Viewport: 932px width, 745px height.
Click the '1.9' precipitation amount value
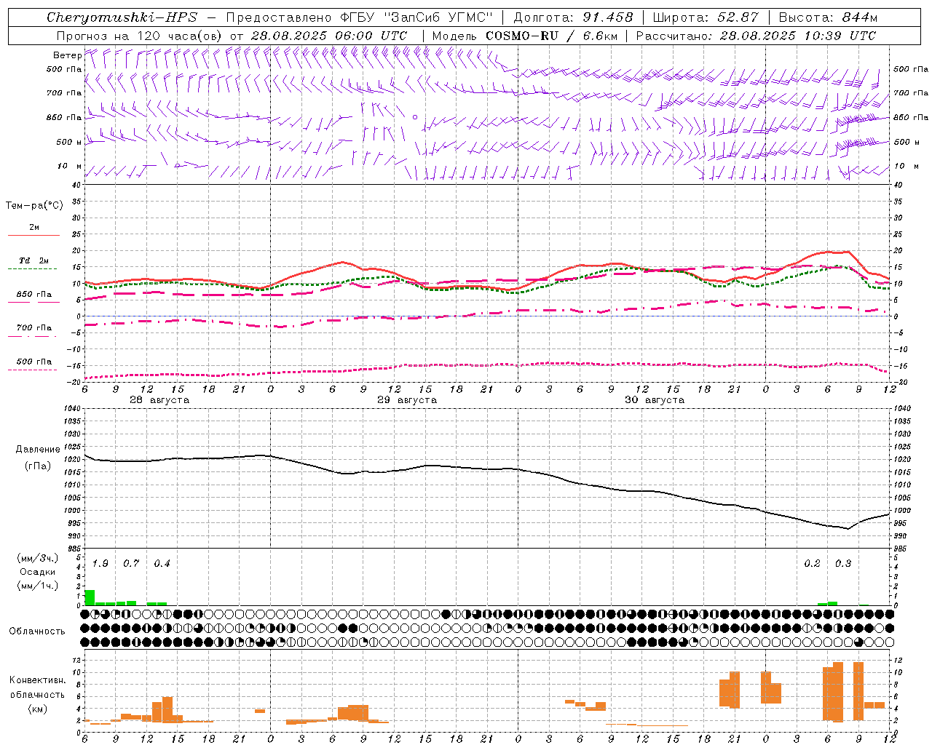pos(100,564)
